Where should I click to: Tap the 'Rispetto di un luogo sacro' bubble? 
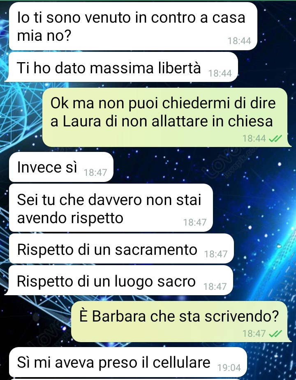(119, 280)
